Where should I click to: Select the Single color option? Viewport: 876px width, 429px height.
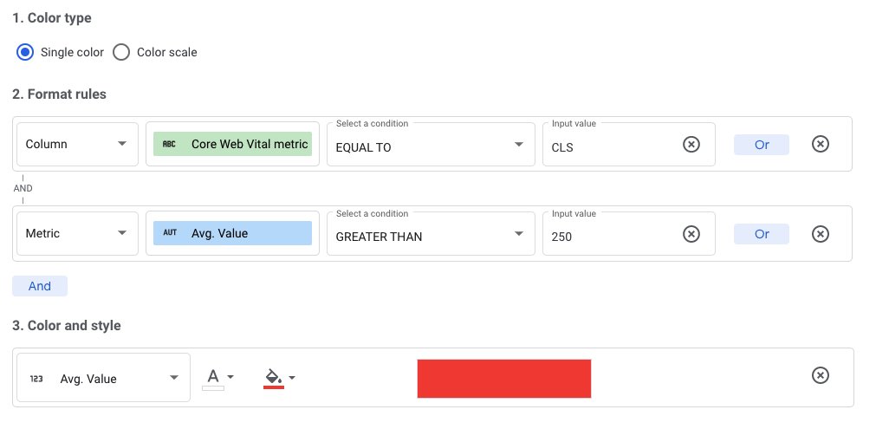(x=26, y=52)
